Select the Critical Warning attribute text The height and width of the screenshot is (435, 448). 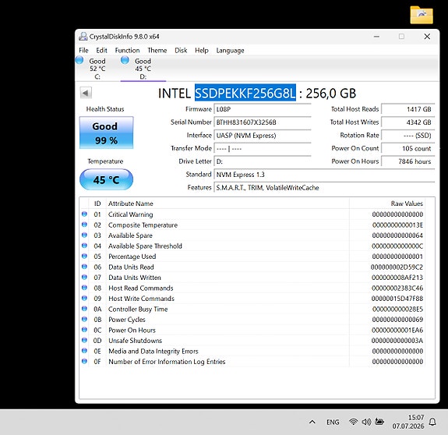131,214
